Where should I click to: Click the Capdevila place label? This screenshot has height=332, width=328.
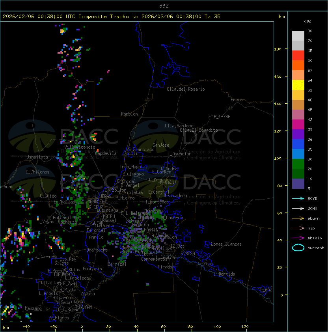coord(106,153)
